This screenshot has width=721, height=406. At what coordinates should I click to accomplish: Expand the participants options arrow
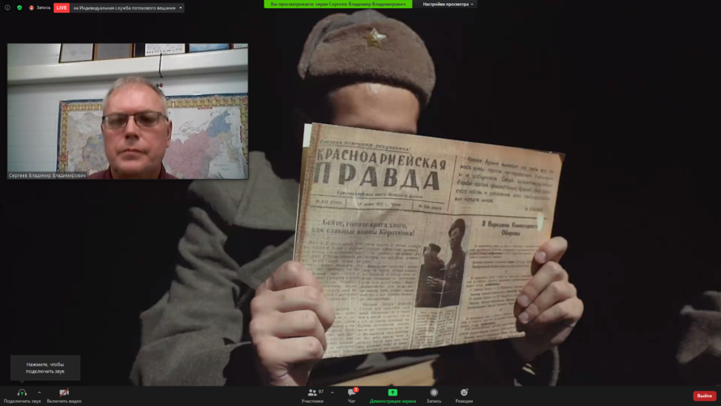tap(332, 392)
